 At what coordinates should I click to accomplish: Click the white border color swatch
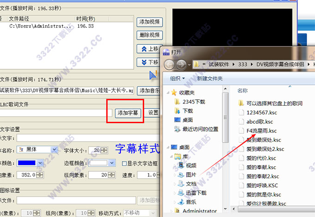(x=98, y=163)
